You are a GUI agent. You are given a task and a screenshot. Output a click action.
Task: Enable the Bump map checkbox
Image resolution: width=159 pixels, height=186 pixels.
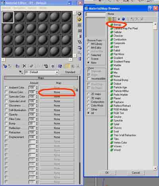point(6,123)
